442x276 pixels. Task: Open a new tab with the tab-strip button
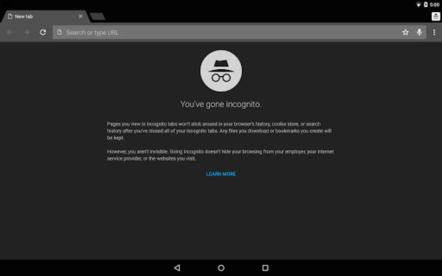click(x=98, y=17)
